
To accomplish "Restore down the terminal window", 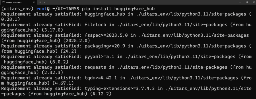I will [x=247, y=2].
